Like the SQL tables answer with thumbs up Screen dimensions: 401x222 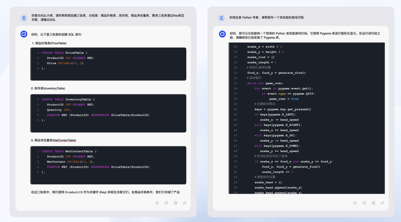[157, 203]
